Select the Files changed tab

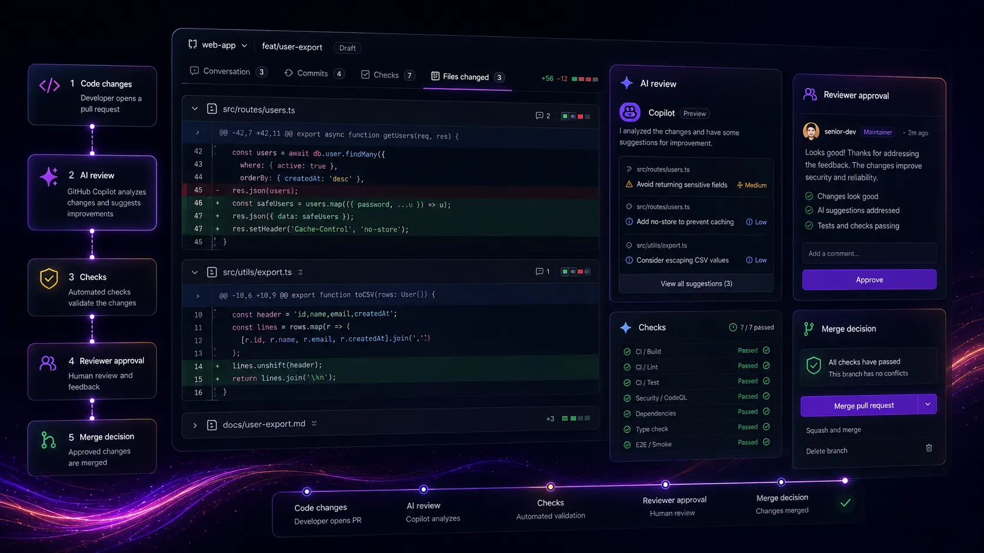coord(468,76)
